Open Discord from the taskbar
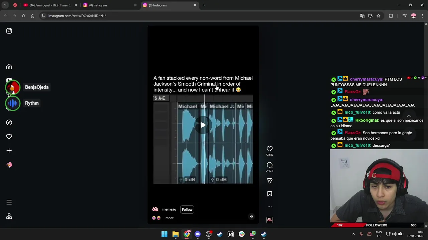This screenshot has width=428, height=240. click(x=198, y=234)
